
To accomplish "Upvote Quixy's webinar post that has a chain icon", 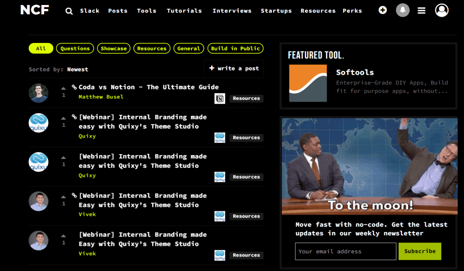I will pyautogui.click(x=63, y=118).
